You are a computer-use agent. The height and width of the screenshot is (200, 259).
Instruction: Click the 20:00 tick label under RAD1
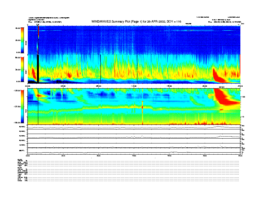pyautogui.click(x=205, y=86)
